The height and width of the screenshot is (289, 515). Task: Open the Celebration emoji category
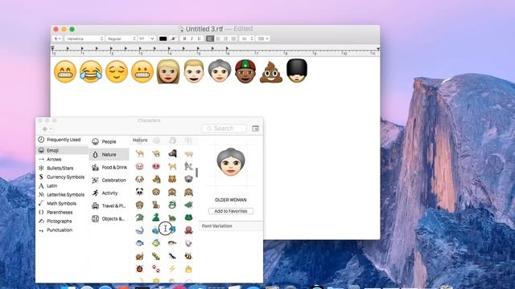[x=109, y=180]
